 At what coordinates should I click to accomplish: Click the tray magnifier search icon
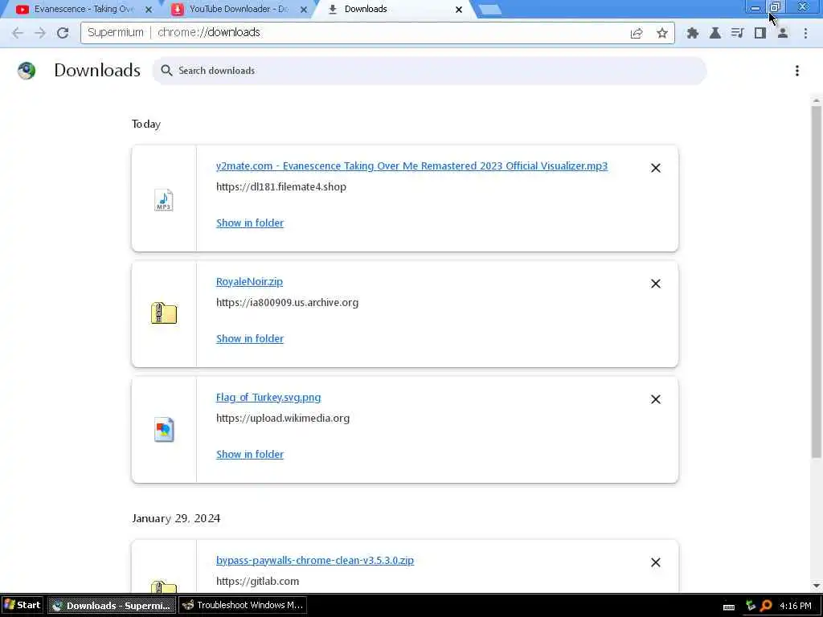pyautogui.click(x=766, y=606)
